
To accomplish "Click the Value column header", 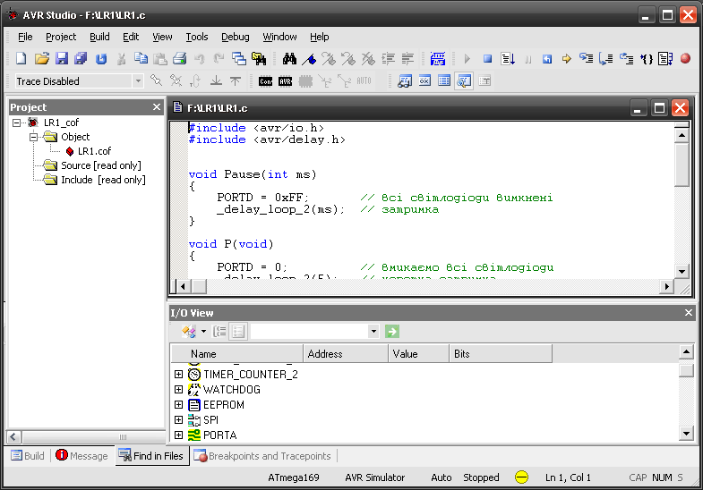I will (418, 353).
